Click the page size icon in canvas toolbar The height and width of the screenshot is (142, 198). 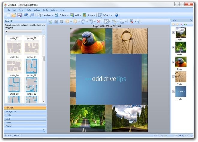pyautogui.click(x=122, y=22)
